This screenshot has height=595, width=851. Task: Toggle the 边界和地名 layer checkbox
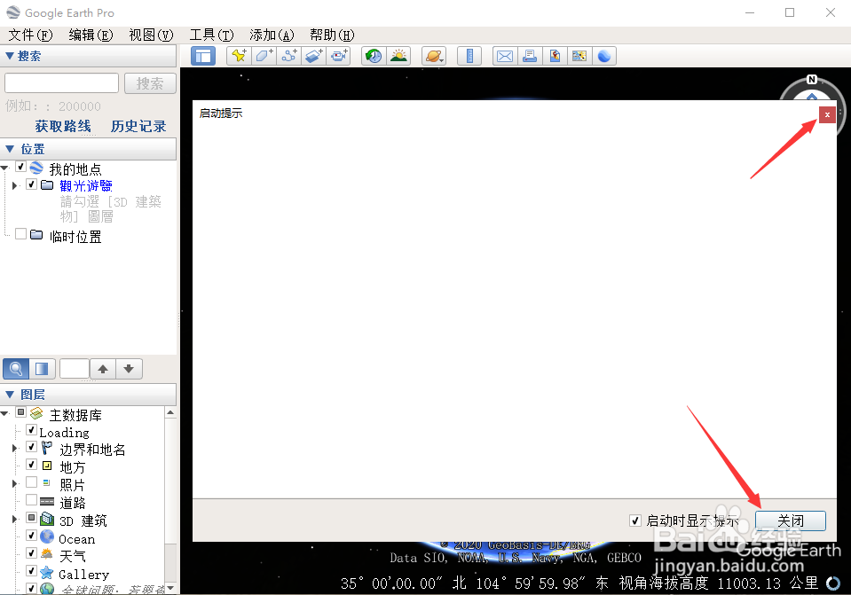(31, 447)
